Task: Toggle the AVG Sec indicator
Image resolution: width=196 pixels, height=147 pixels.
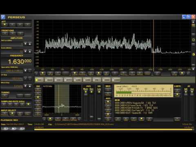Action: tap(91, 92)
